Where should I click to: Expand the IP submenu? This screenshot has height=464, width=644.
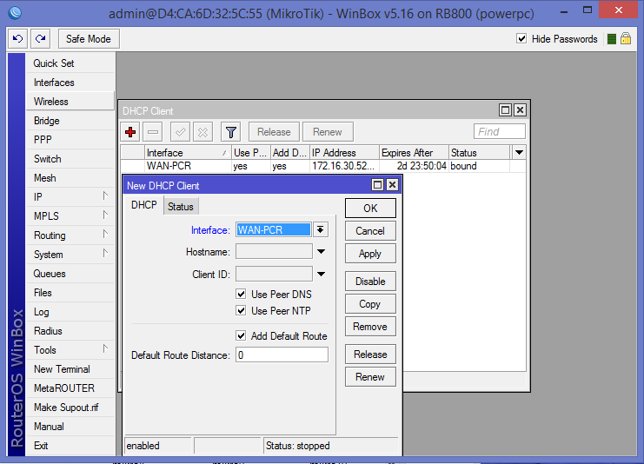point(105,196)
